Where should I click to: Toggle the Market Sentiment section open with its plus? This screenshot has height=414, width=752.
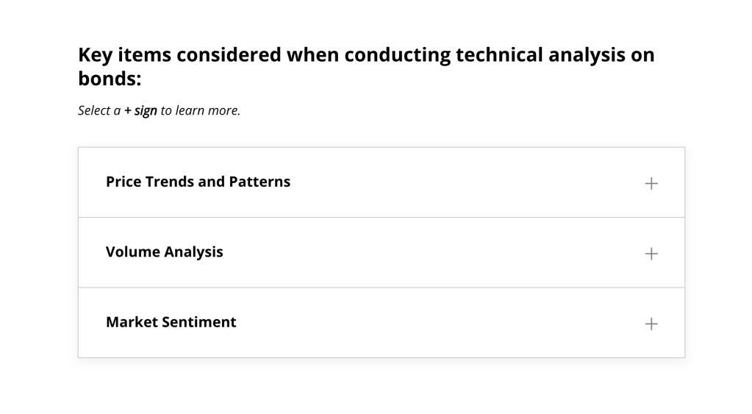651,324
